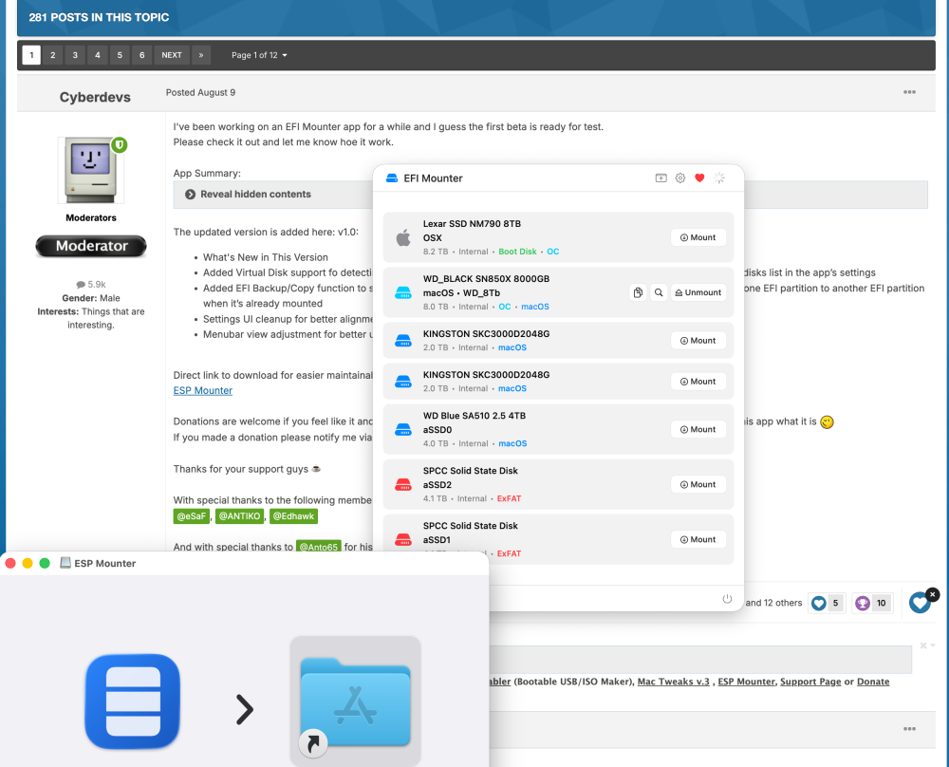Screen dimensions: 949x767
Task: Mount the WD Blue SA510 aSSD0 disk
Action: 698,430
